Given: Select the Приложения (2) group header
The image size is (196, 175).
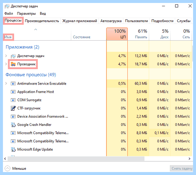Looking at the screenshot, I should point(23,47).
